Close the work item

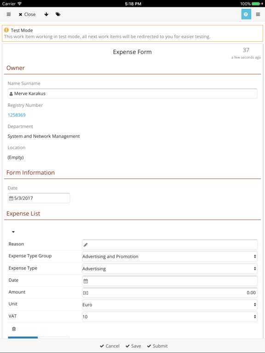(x=27, y=14)
